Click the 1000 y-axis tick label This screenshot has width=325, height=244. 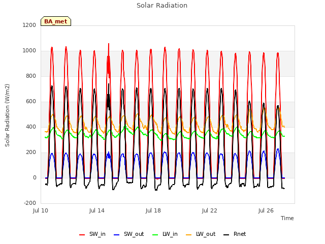(x=29, y=51)
